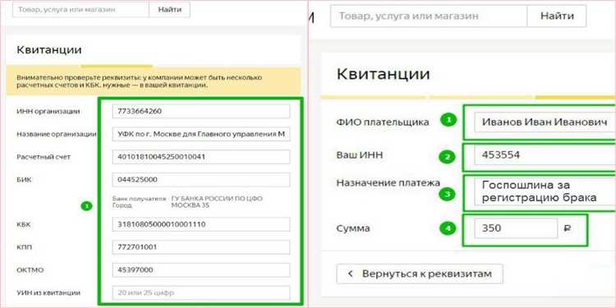Click the ОКТМО label

(x=30, y=270)
